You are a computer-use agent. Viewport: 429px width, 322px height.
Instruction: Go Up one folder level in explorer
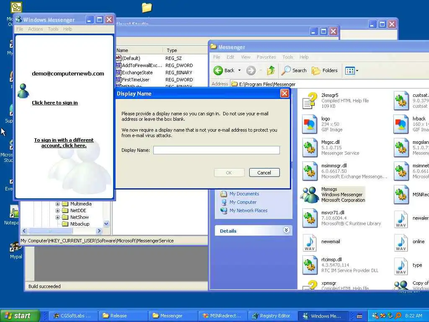tap(271, 70)
